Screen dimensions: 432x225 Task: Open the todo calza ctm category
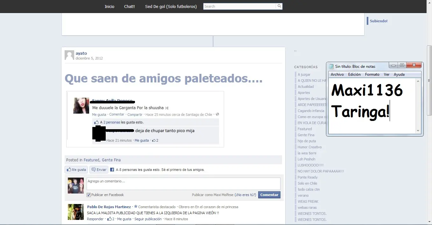308,189
